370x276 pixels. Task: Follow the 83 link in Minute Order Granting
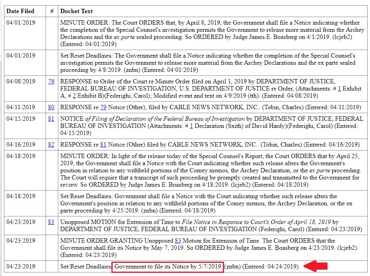(178, 241)
